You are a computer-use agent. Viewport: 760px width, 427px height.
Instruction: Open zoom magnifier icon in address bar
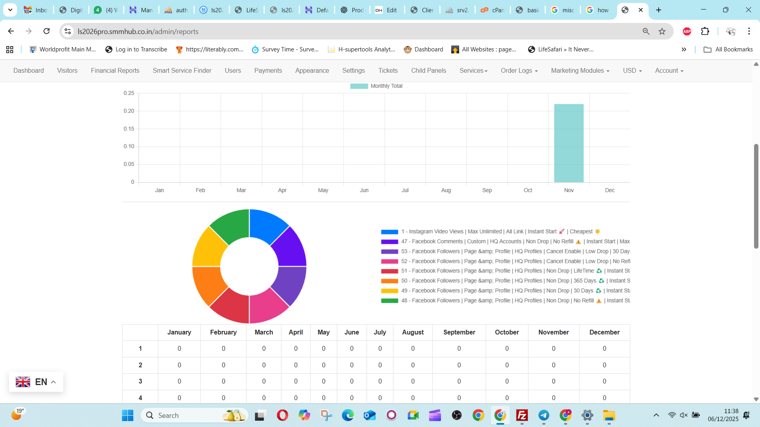[x=646, y=31]
